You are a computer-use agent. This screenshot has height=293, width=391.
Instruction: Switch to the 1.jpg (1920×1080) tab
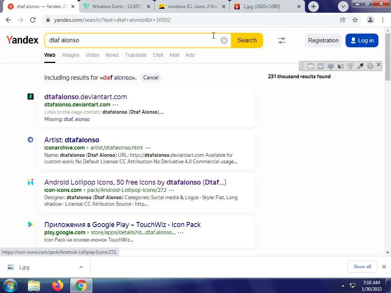(x=267, y=6)
